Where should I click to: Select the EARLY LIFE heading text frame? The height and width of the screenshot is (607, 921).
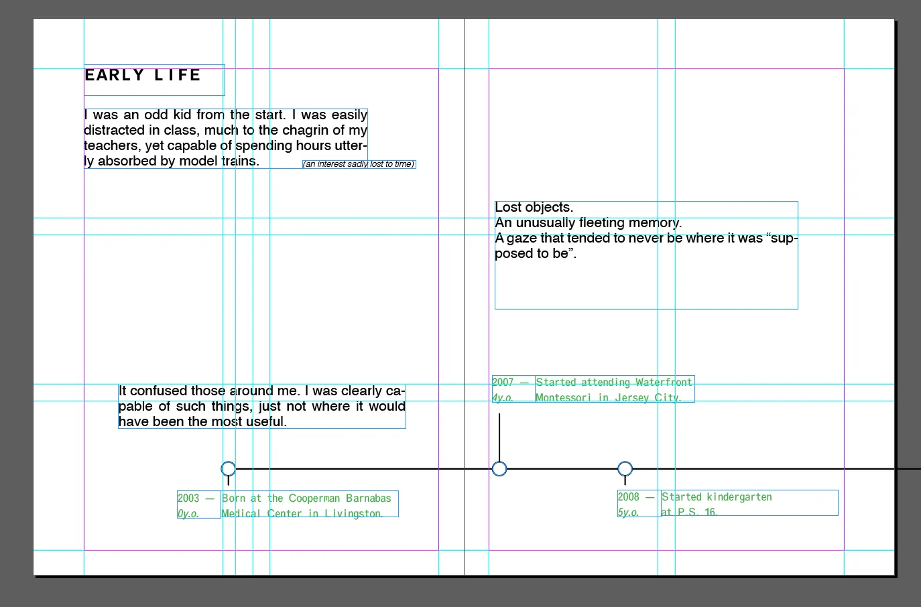pyautogui.click(x=154, y=80)
